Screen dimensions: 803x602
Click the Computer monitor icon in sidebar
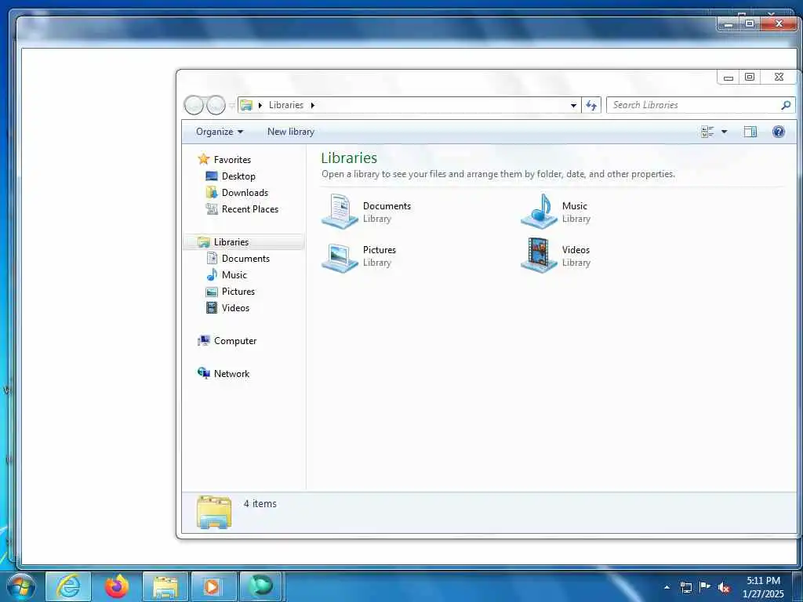(x=204, y=340)
